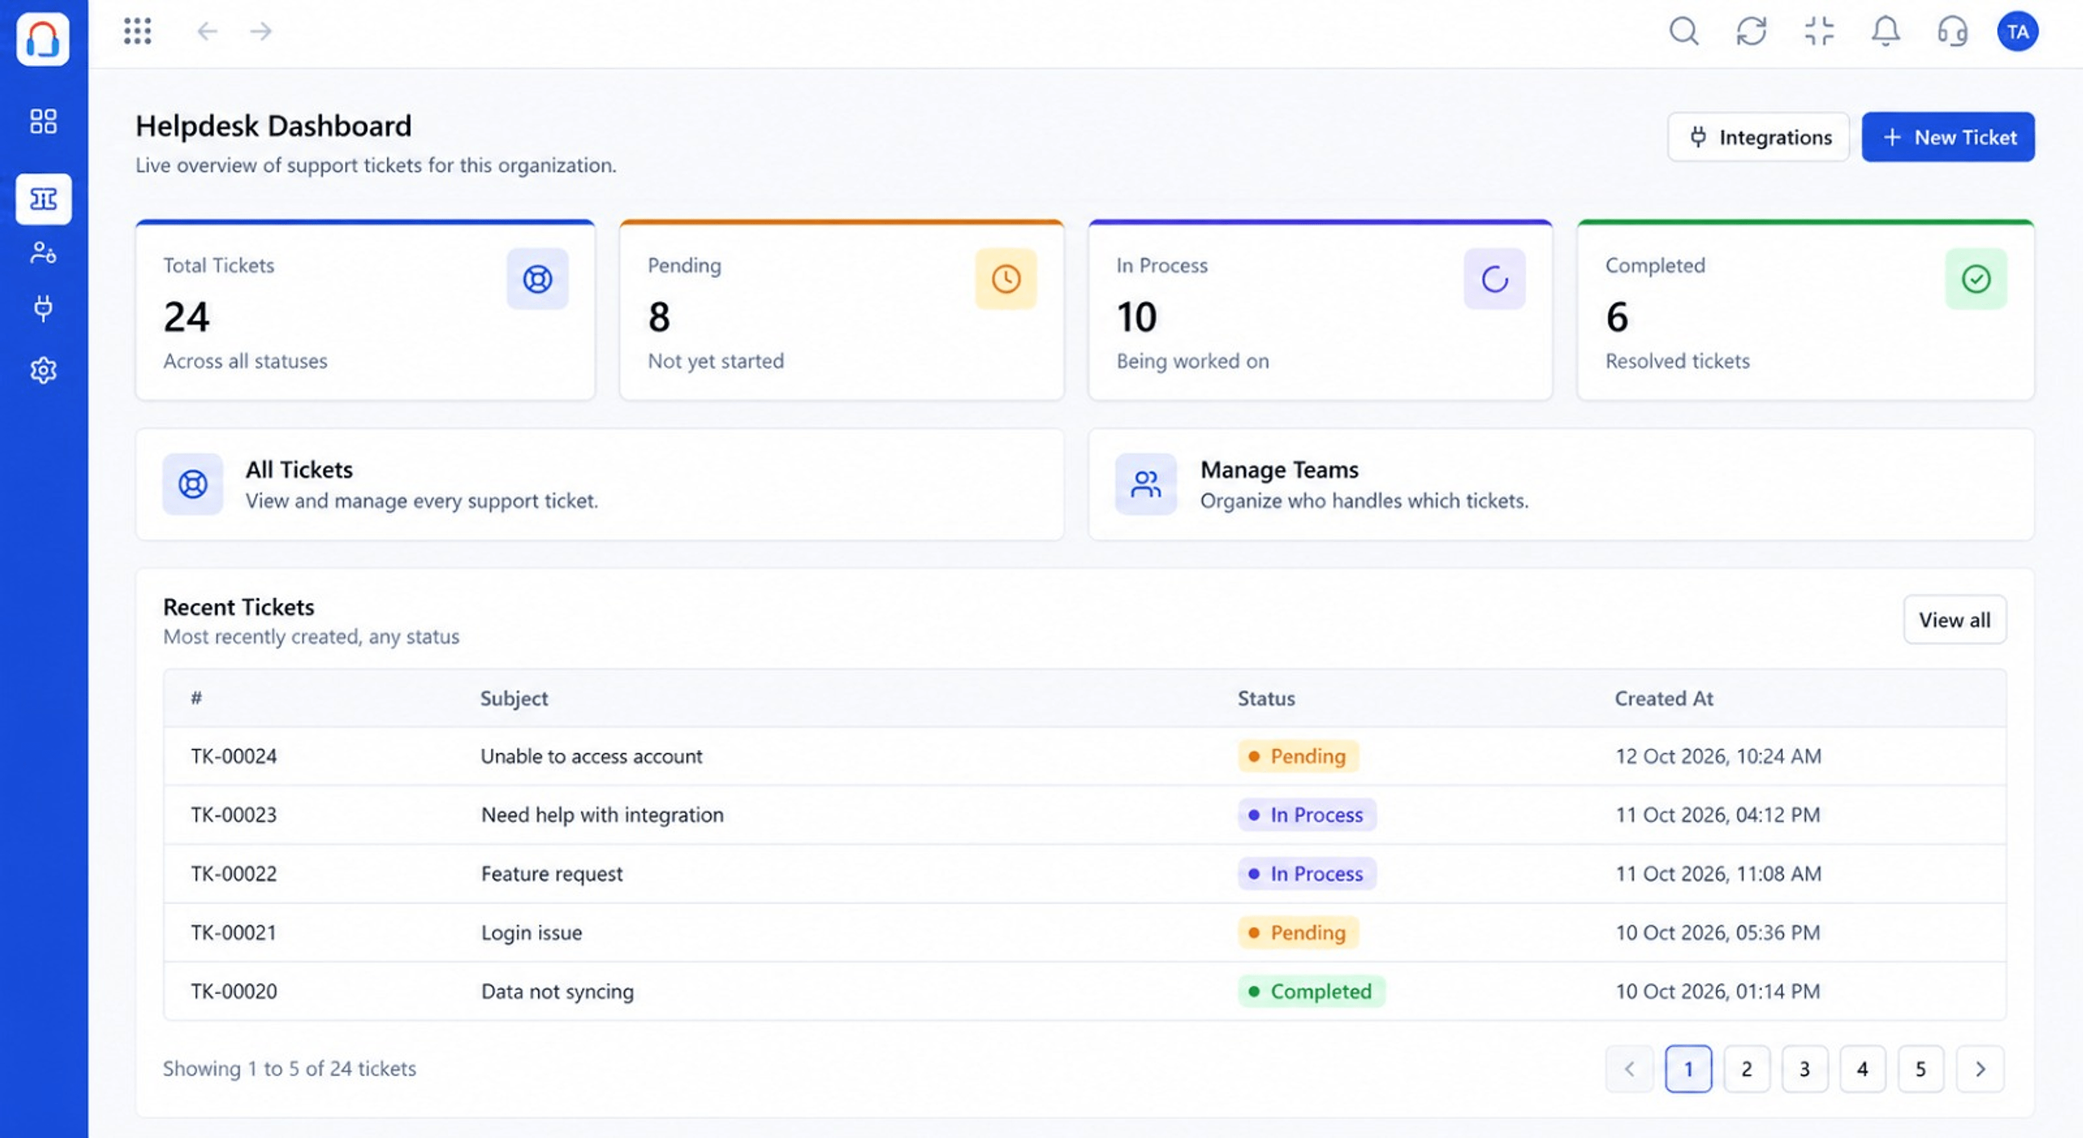This screenshot has height=1138, width=2083.
Task: Click the Completed status badge for TK-00020
Action: click(1311, 991)
